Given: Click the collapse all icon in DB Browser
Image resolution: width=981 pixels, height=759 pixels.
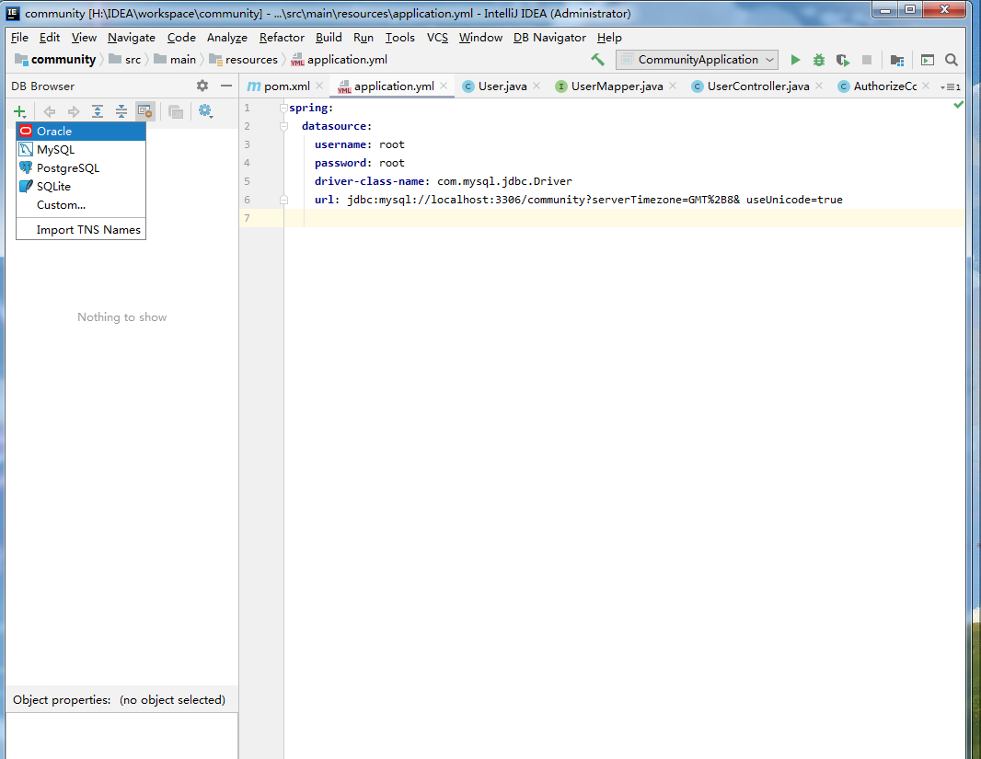Looking at the screenshot, I should click(121, 112).
